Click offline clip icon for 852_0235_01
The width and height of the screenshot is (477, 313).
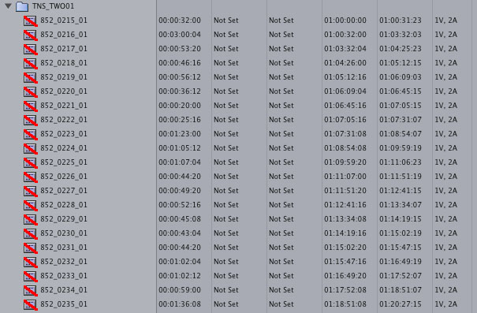[31, 304]
